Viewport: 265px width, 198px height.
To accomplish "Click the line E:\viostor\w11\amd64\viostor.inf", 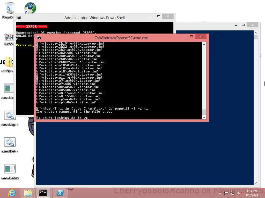I will 69,77.
